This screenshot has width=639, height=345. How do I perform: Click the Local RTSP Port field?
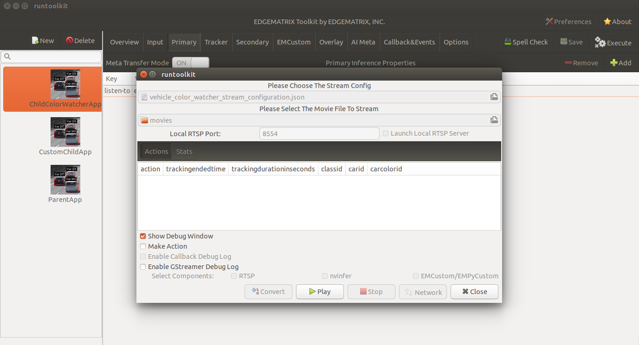click(x=319, y=133)
